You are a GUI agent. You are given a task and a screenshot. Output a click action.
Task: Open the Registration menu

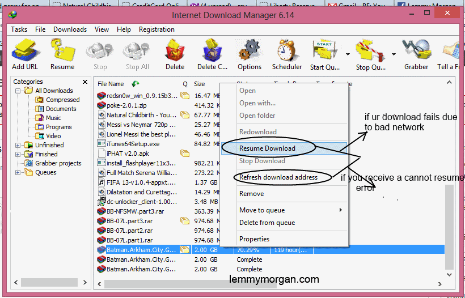click(157, 29)
